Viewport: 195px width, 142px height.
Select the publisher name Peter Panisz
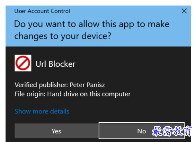87,85
